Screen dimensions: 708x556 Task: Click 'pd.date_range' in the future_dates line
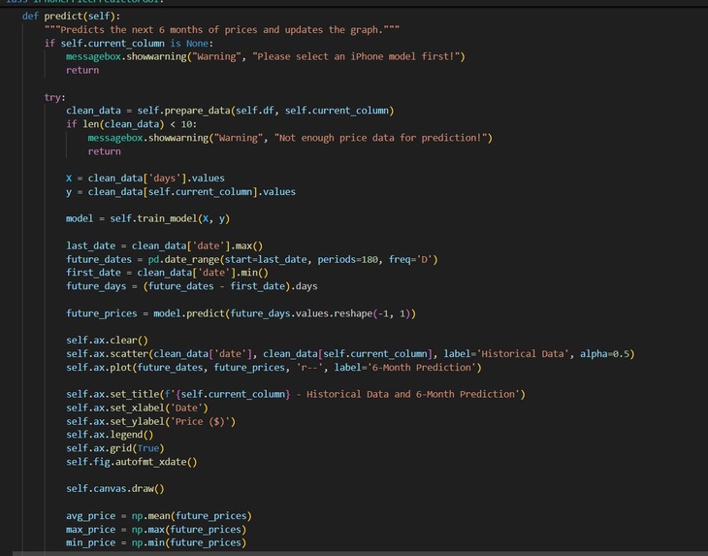click(183, 259)
